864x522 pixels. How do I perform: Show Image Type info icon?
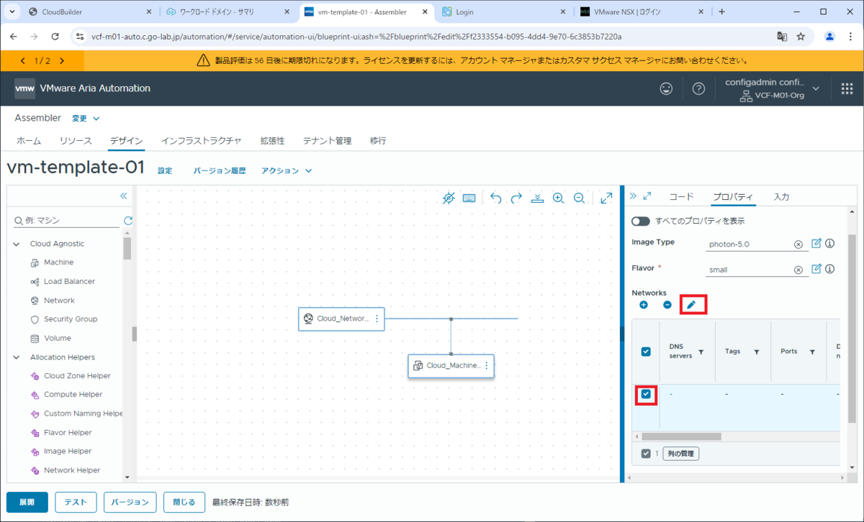coord(829,244)
